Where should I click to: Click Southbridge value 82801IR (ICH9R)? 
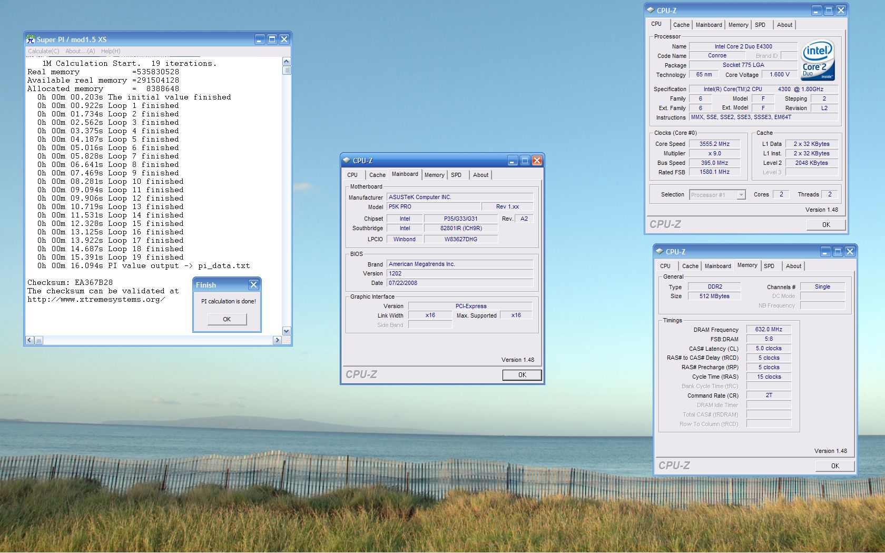461,228
